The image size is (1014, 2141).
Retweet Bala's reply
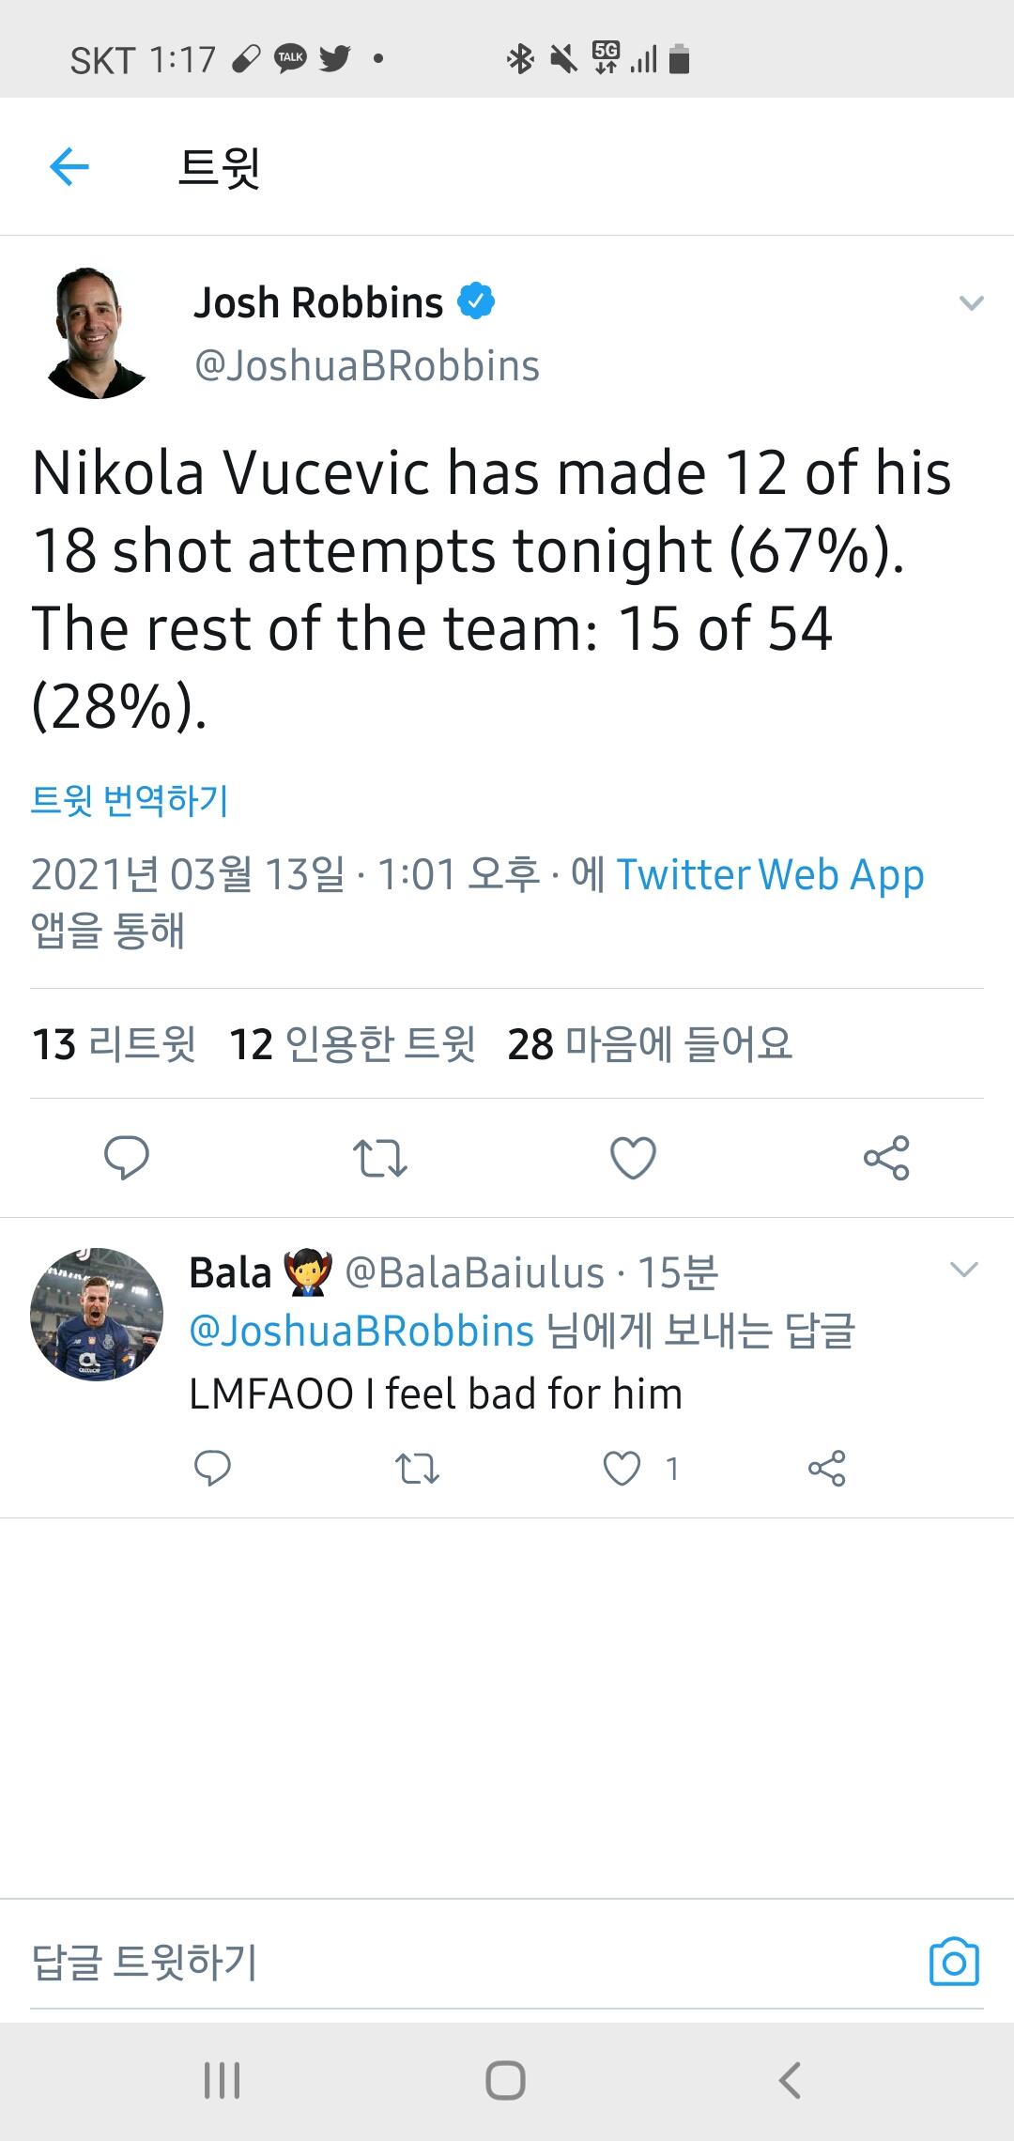(417, 1468)
